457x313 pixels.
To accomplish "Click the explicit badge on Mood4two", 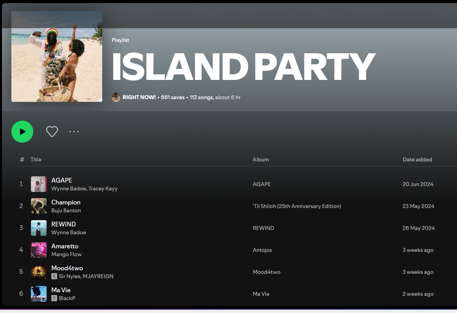I will coord(54,276).
